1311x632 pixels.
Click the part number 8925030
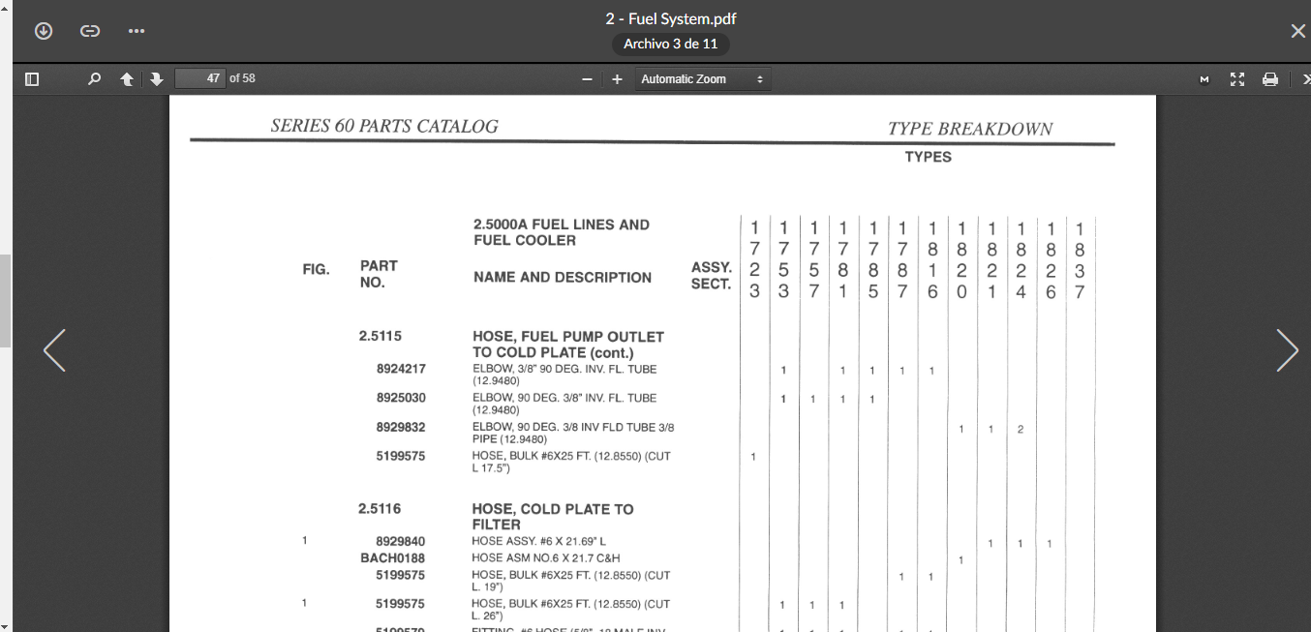point(401,398)
